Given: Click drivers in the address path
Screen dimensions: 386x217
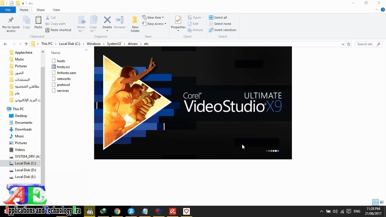Looking at the screenshot, I should click(133, 44).
